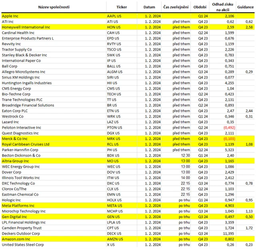Image resolution: width=256 pixels, height=249 pixels.
Task: Select the Meta Platforms Inc row name
Action: pos(18,205)
